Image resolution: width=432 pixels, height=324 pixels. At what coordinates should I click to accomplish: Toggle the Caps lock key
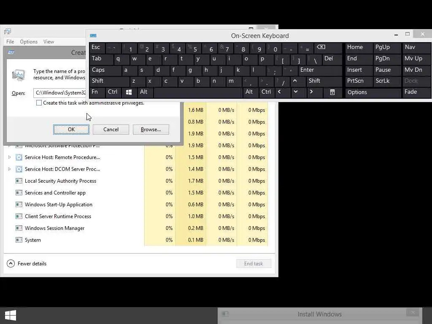105,70
